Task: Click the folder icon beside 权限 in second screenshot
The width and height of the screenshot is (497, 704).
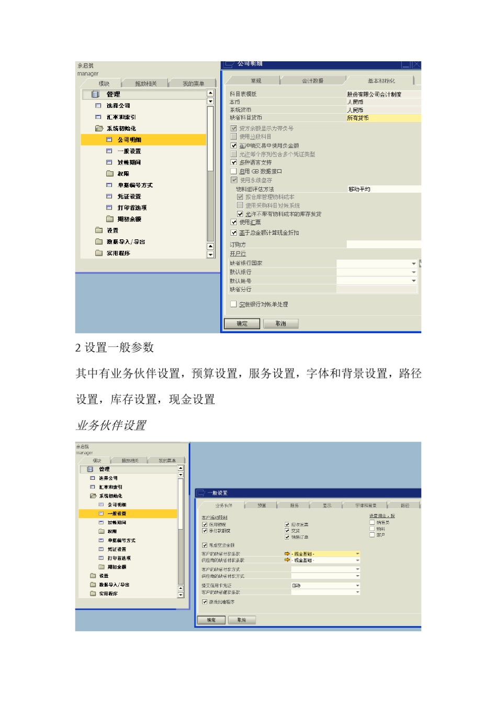Action: tap(101, 531)
